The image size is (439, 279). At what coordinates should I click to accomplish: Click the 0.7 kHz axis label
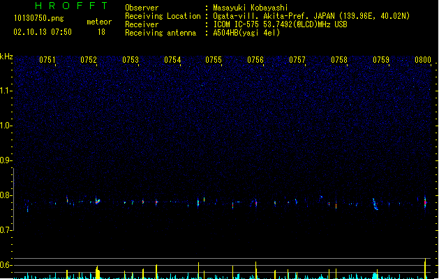tap(5, 230)
